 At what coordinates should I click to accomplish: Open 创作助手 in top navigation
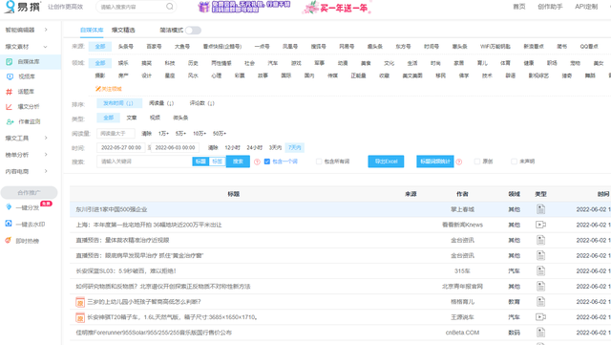tap(550, 7)
